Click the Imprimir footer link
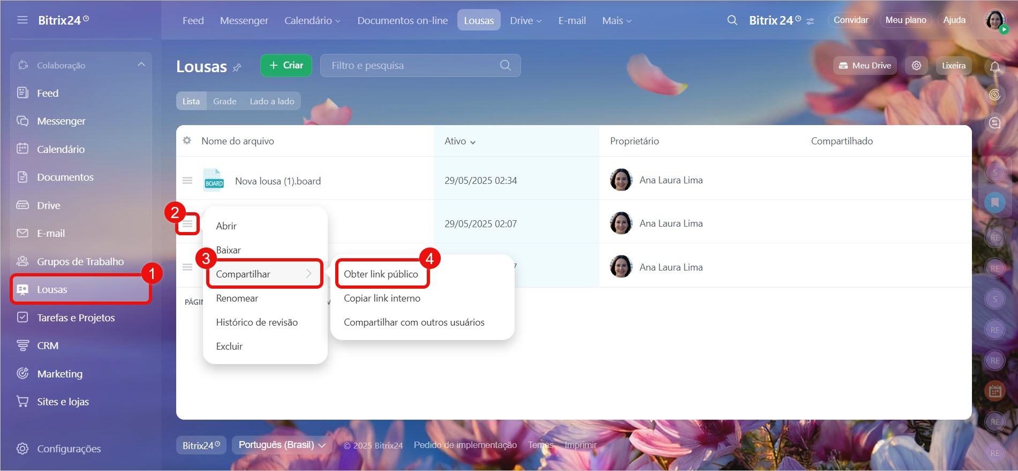The width and height of the screenshot is (1018, 471). [580, 445]
